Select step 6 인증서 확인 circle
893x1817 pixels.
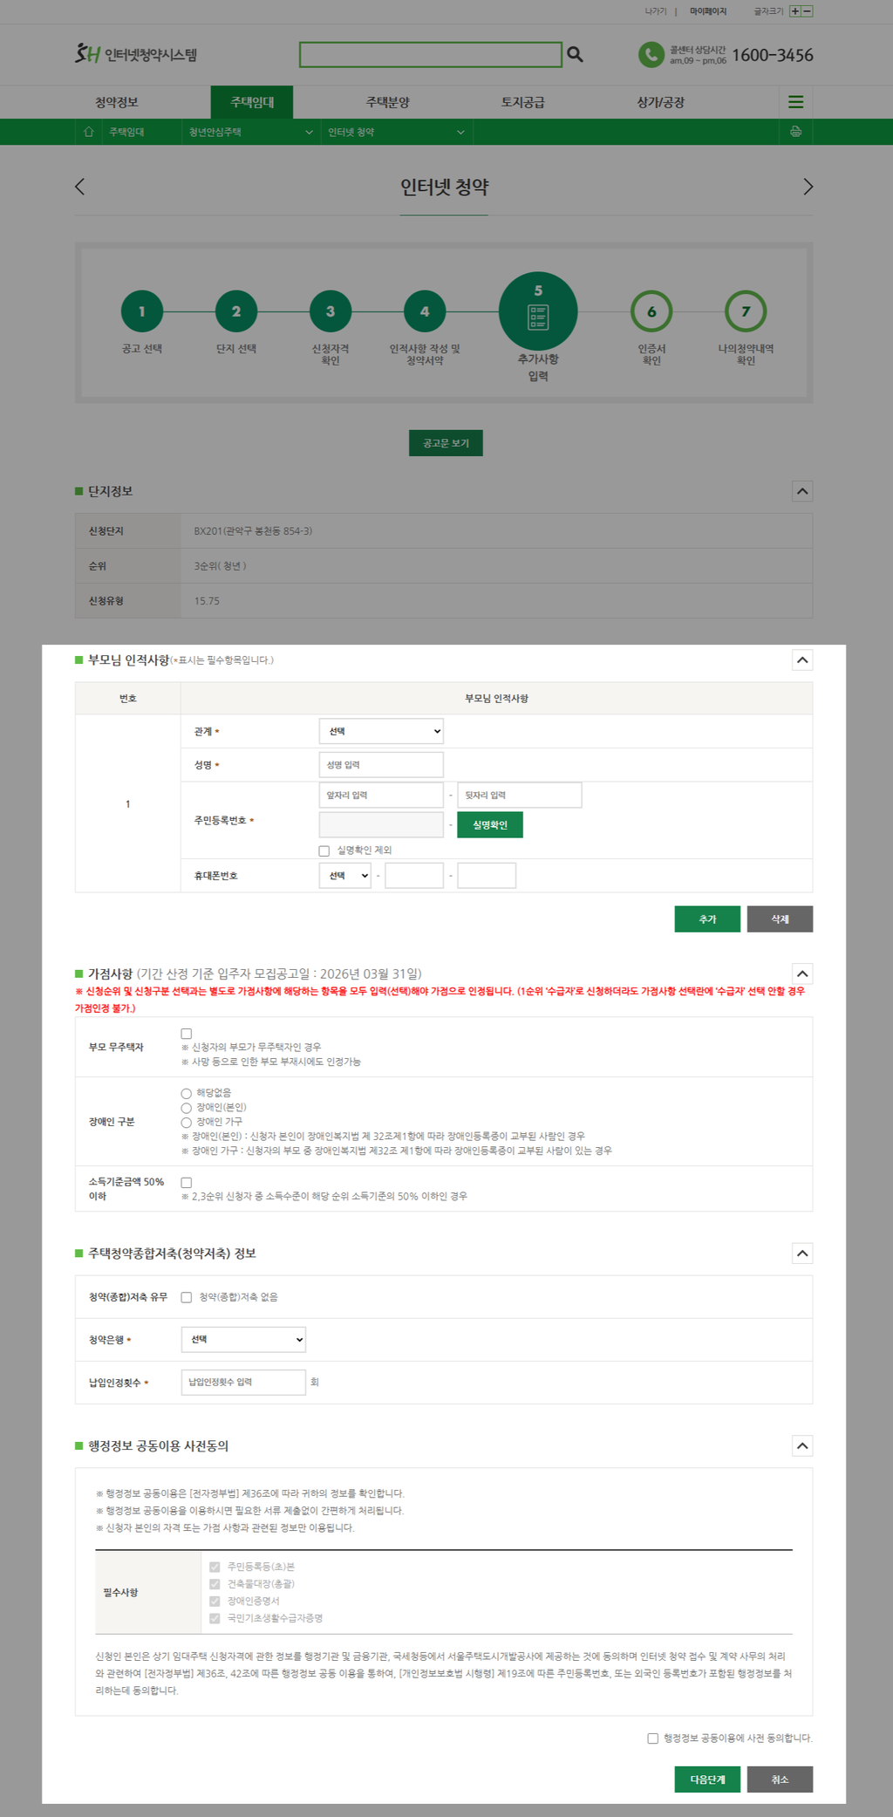(x=651, y=311)
